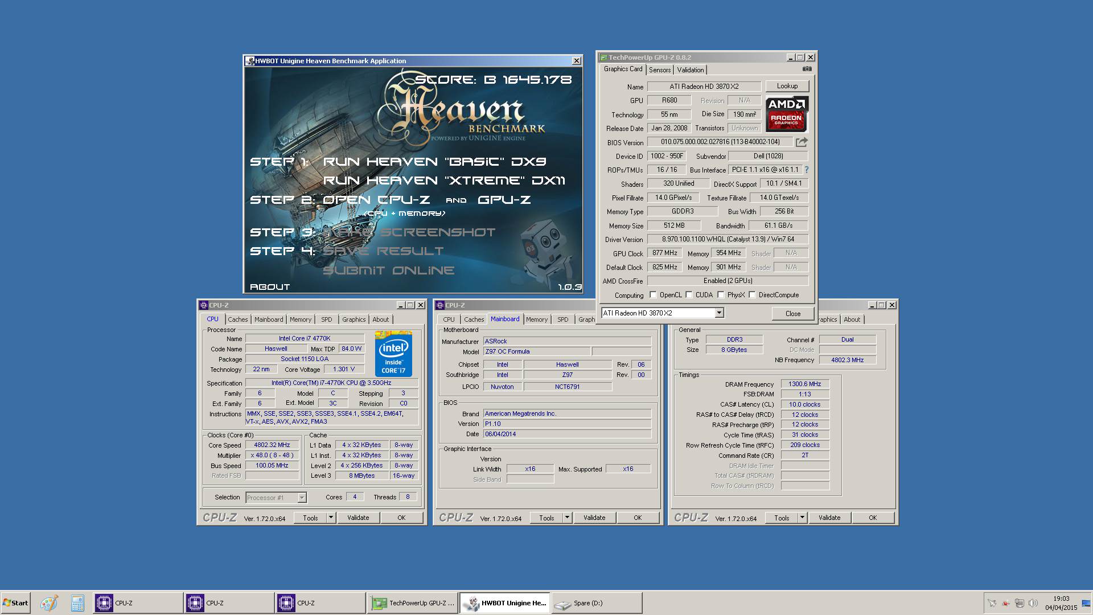Screen dimensions: 1093x615
Task: Click the Core Speed value 4802.32 MHz
Action: tap(272, 445)
